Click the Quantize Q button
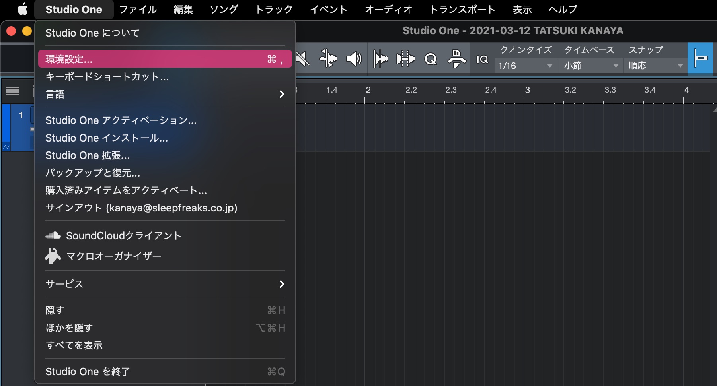 tap(431, 59)
